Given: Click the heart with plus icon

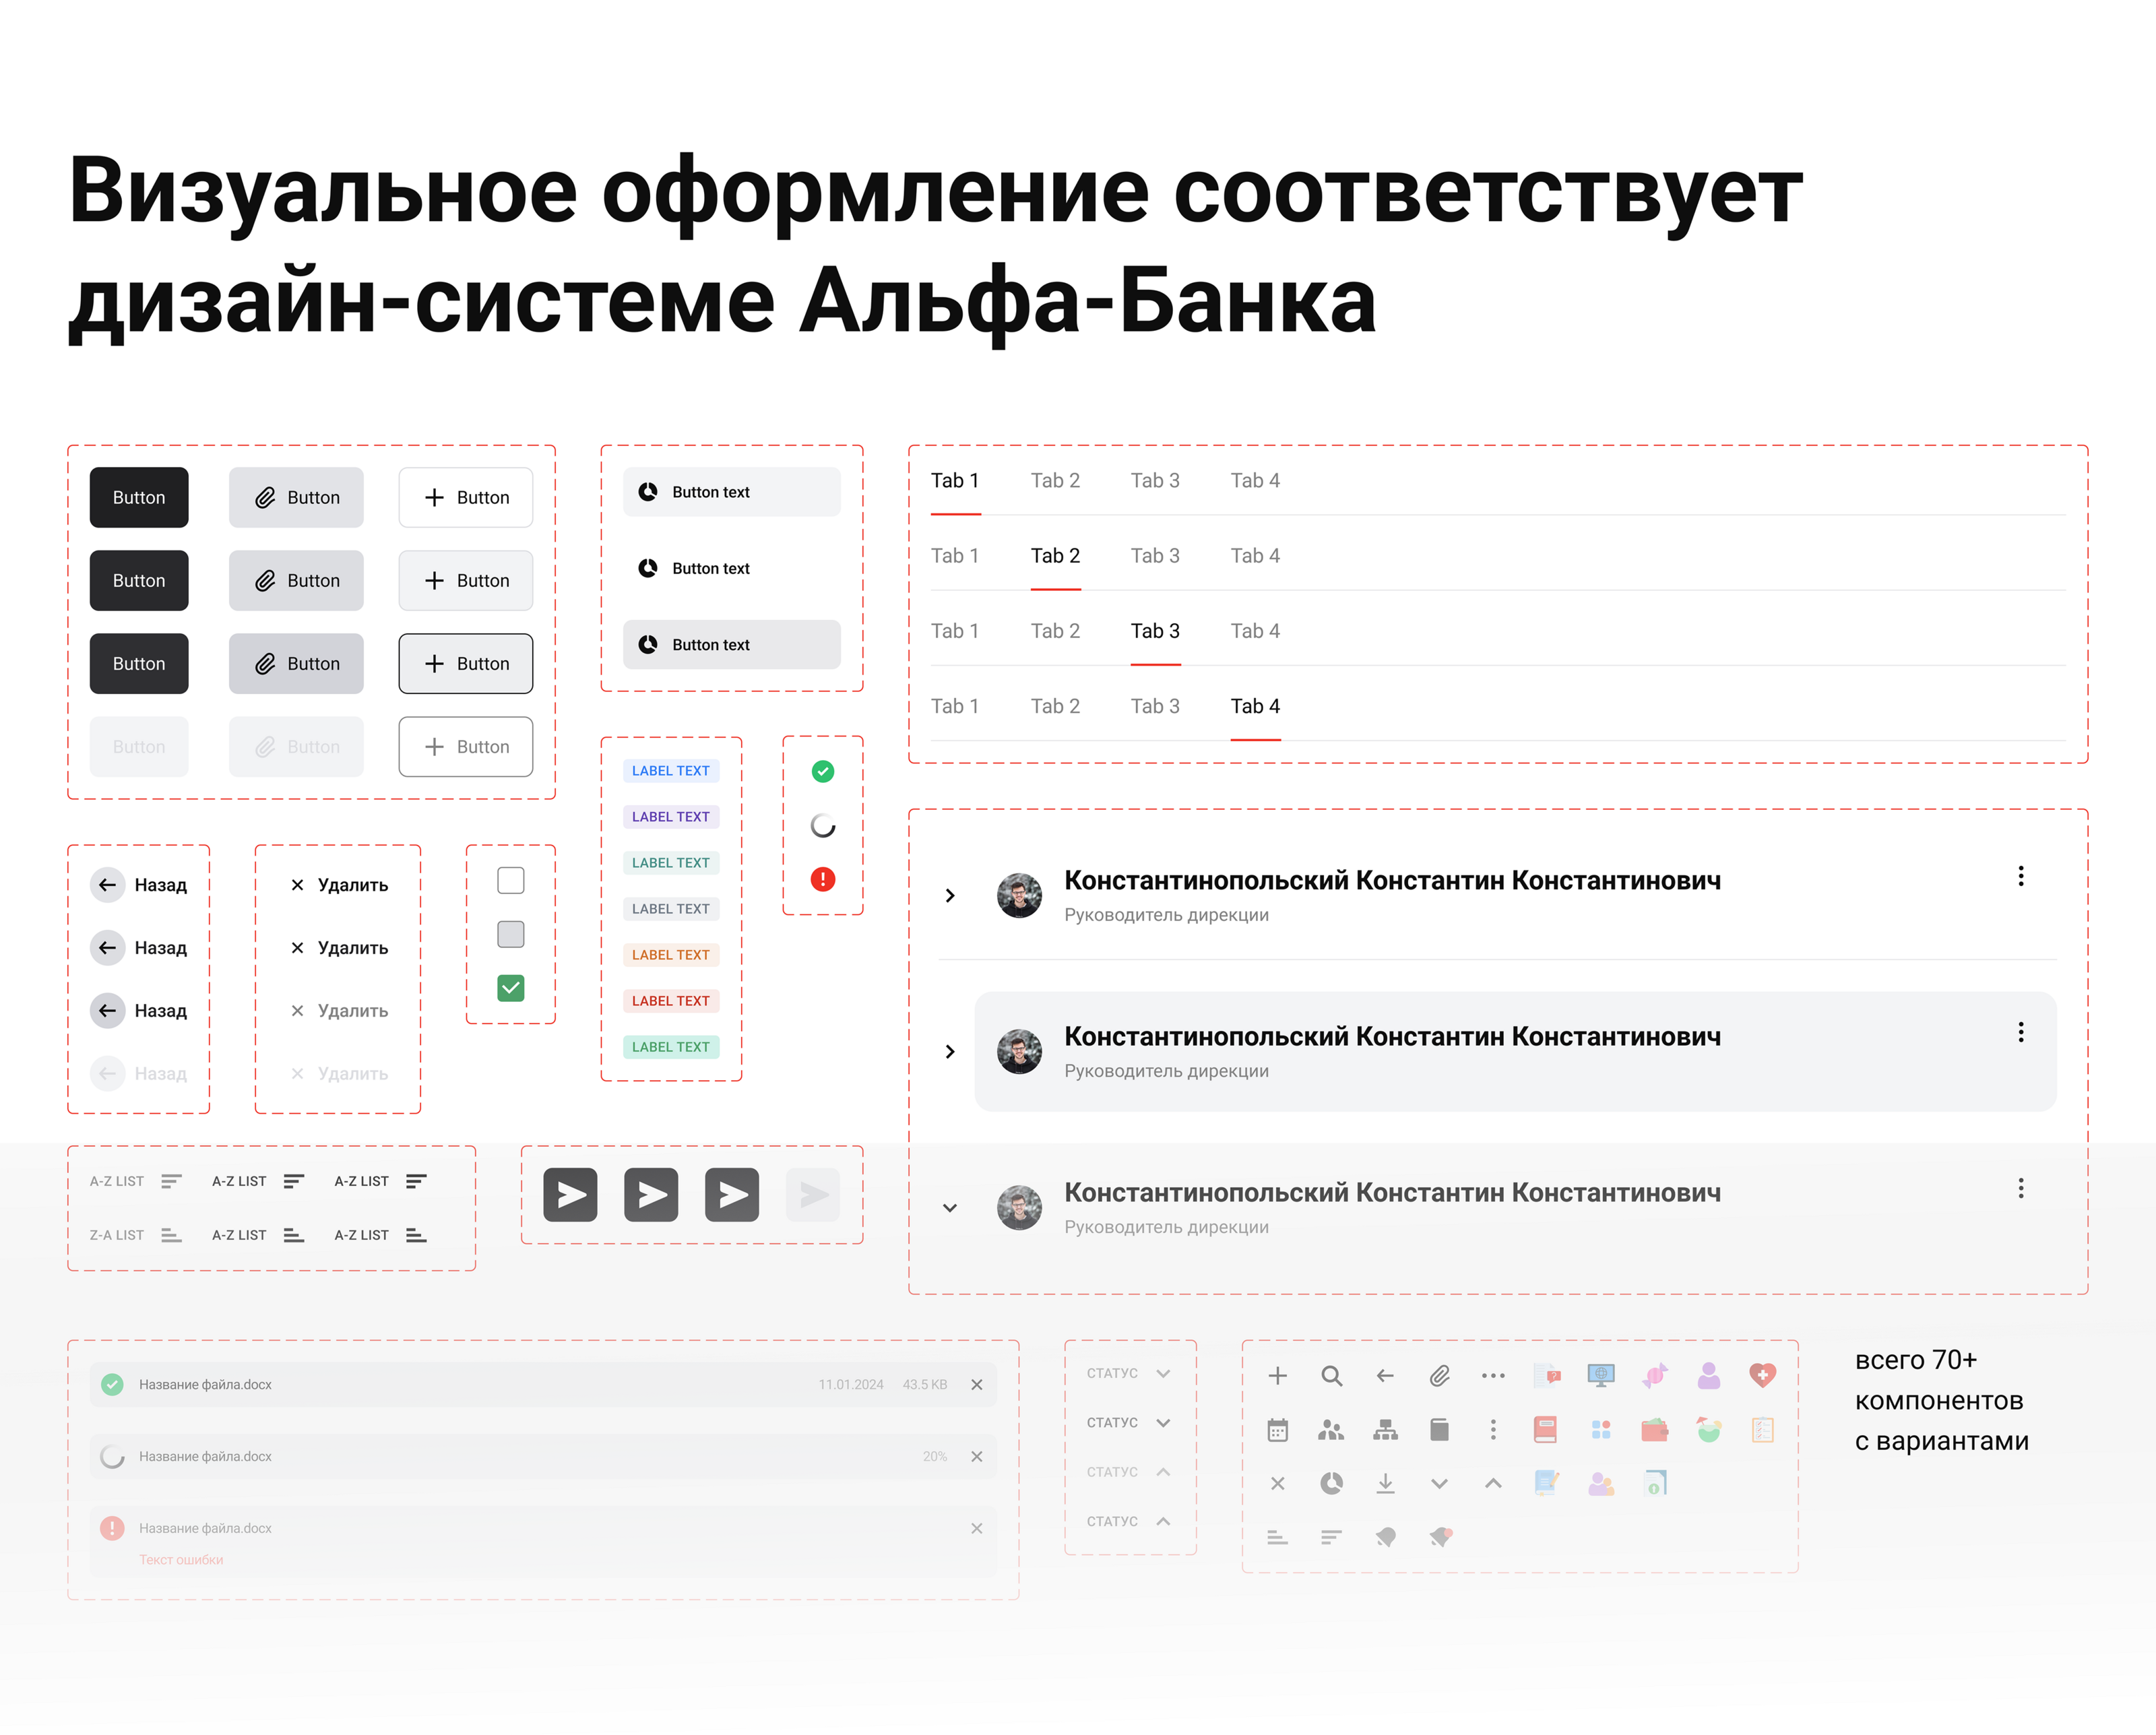Looking at the screenshot, I should point(1762,1376).
